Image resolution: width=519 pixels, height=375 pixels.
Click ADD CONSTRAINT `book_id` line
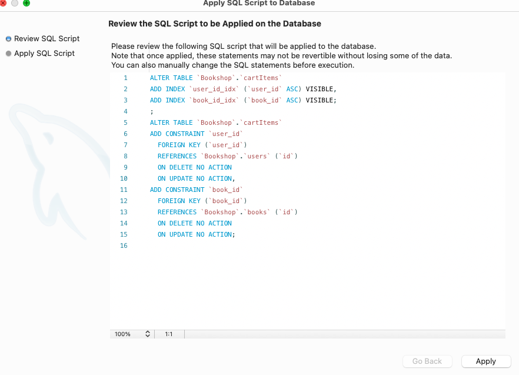pyautogui.click(x=197, y=190)
